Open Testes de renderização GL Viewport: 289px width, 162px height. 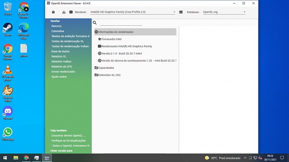coord(67,41)
